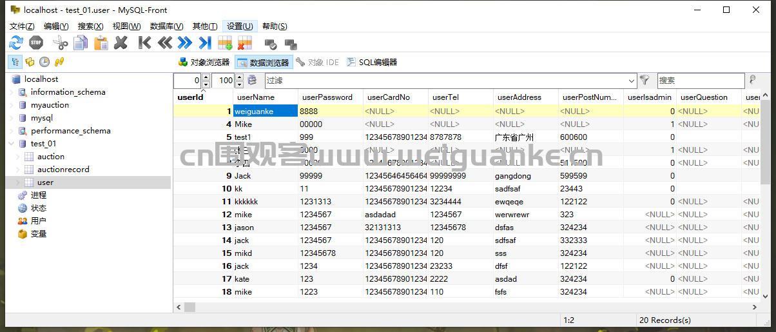
Task: Expand the auction table node
Action: coord(17,157)
